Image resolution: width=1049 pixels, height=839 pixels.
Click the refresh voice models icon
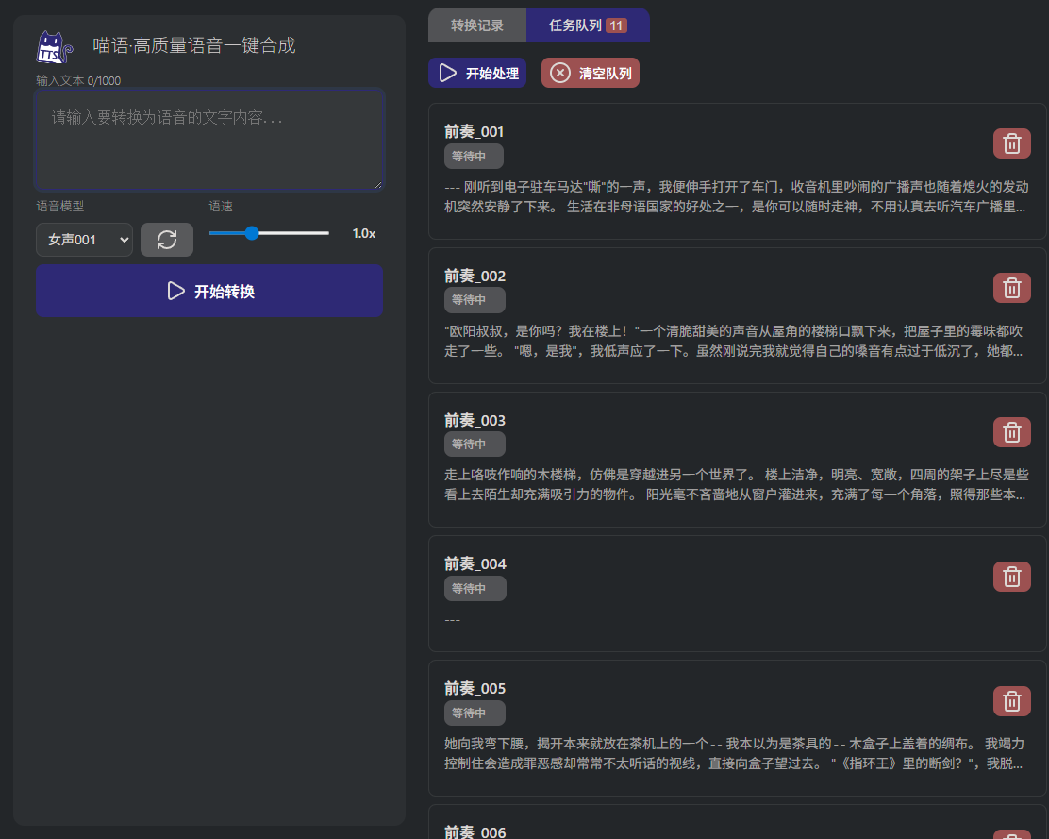click(x=167, y=240)
